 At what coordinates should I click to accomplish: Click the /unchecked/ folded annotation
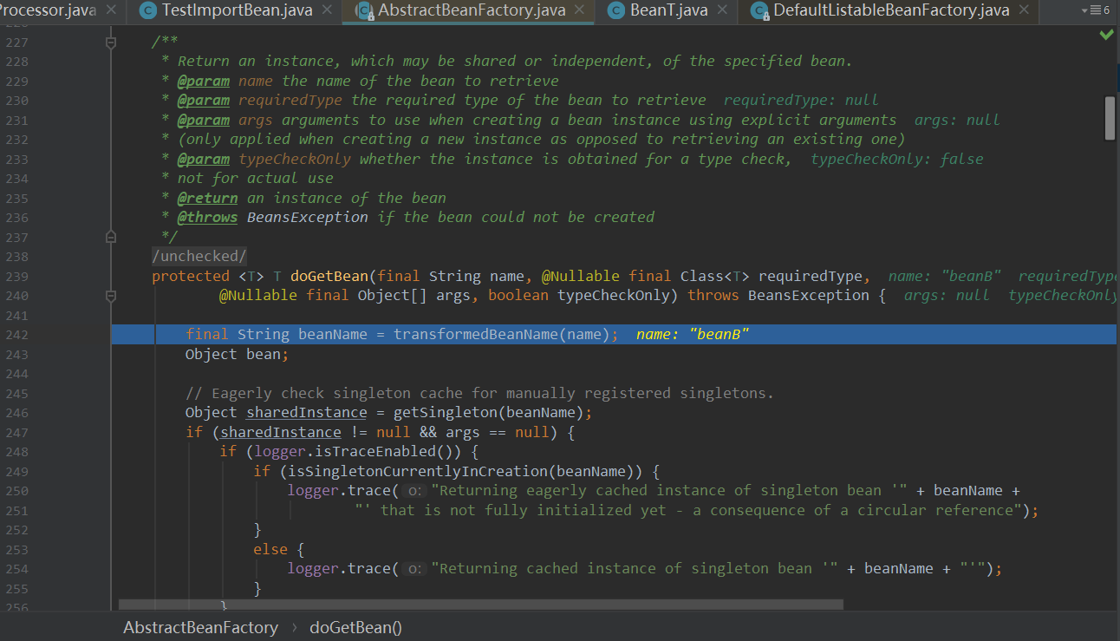click(x=199, y=256)
